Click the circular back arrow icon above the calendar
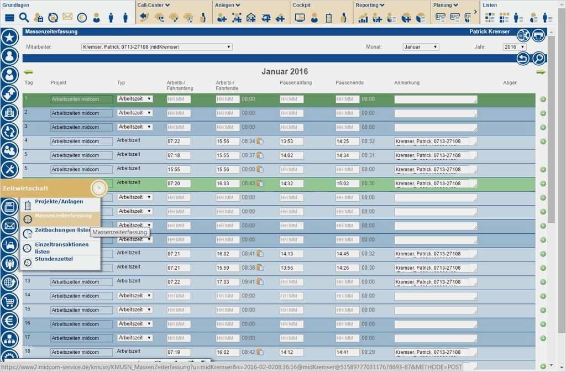 (x=522, y=57)
